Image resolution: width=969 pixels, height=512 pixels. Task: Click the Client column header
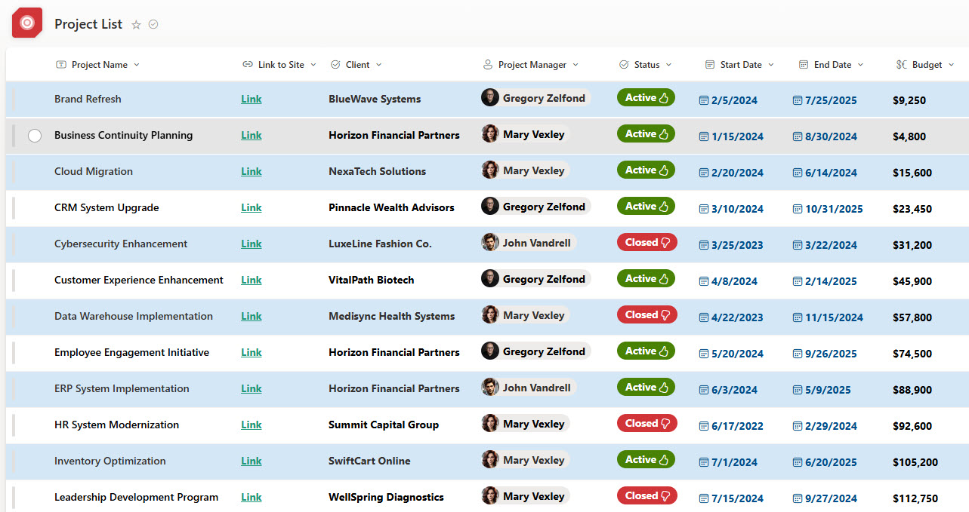(357, 65)
